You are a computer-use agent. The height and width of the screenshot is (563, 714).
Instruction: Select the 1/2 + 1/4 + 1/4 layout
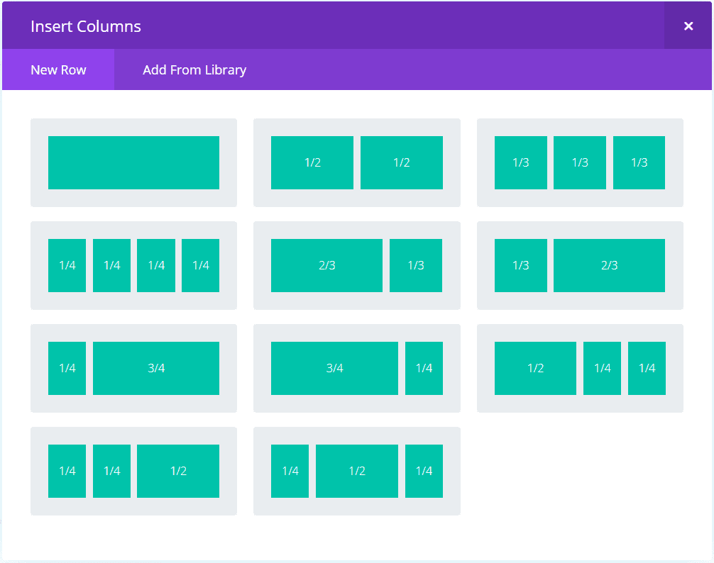(x=580, y=368)
